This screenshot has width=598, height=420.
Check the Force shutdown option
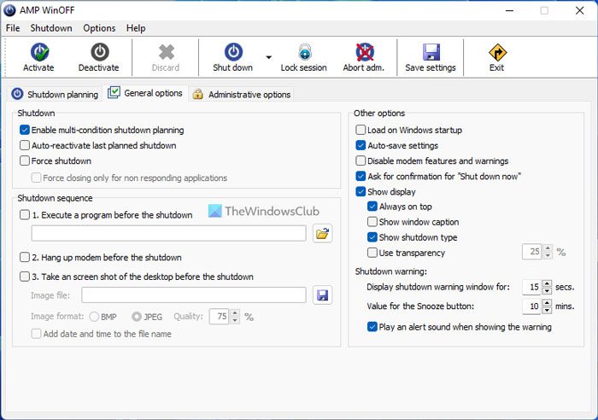coord(25,160)
